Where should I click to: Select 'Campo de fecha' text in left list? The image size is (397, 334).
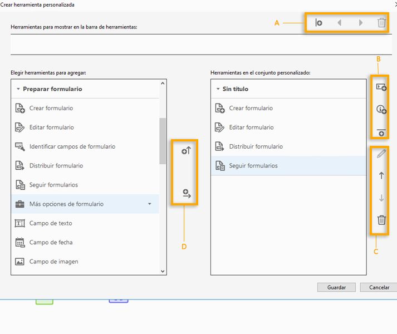[x=51, y=242]
